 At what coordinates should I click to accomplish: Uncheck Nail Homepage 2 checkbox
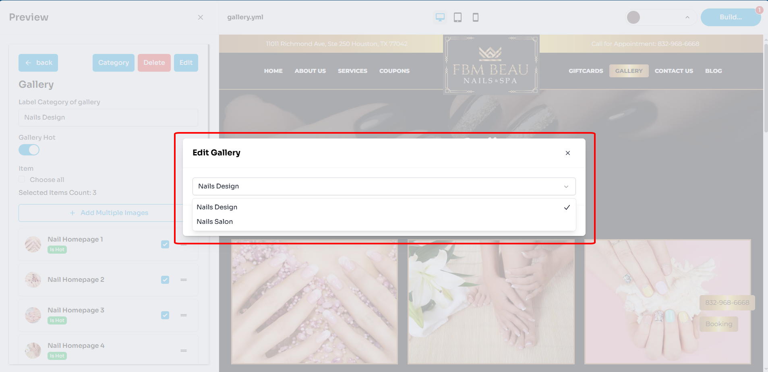pos(165,280)
